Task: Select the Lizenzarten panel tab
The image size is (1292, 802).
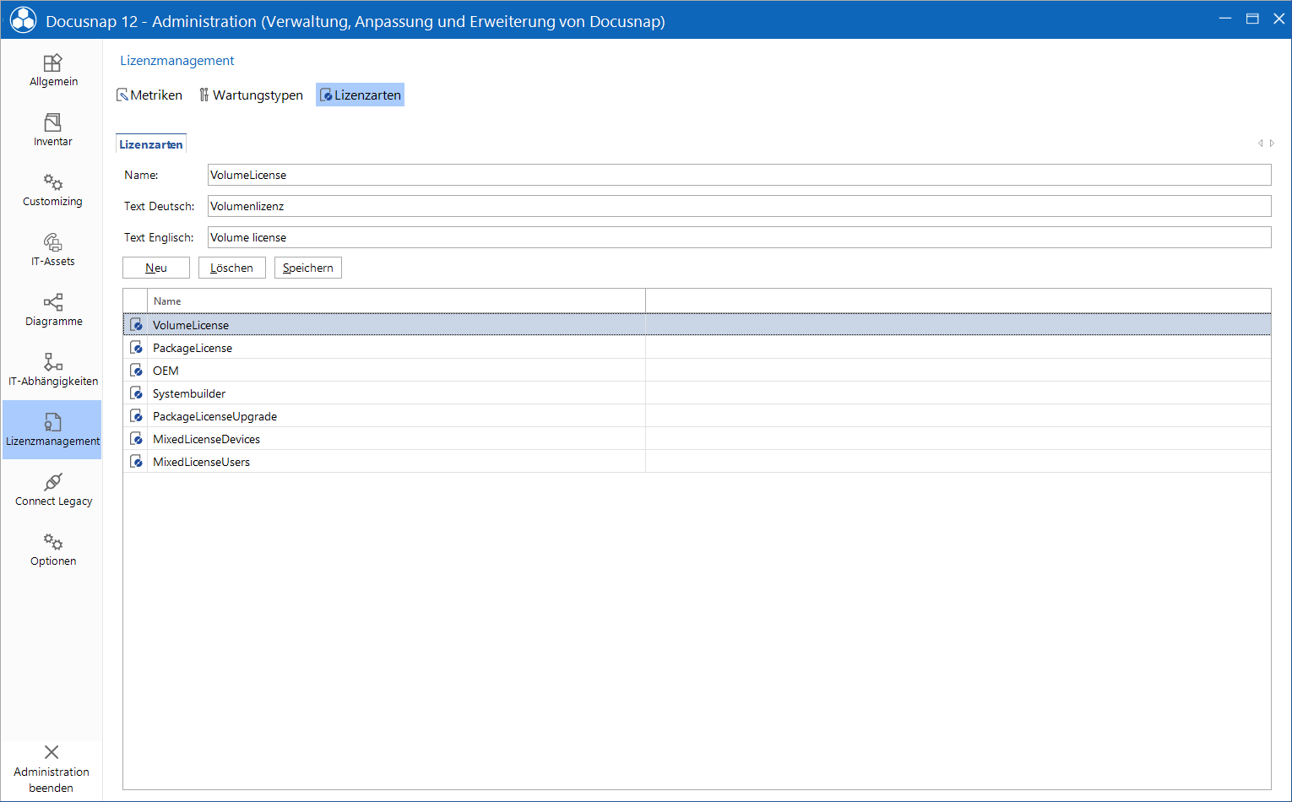Action: [151, 144]
